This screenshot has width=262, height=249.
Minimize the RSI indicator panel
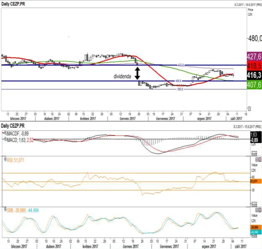click(x=256, y=159)
